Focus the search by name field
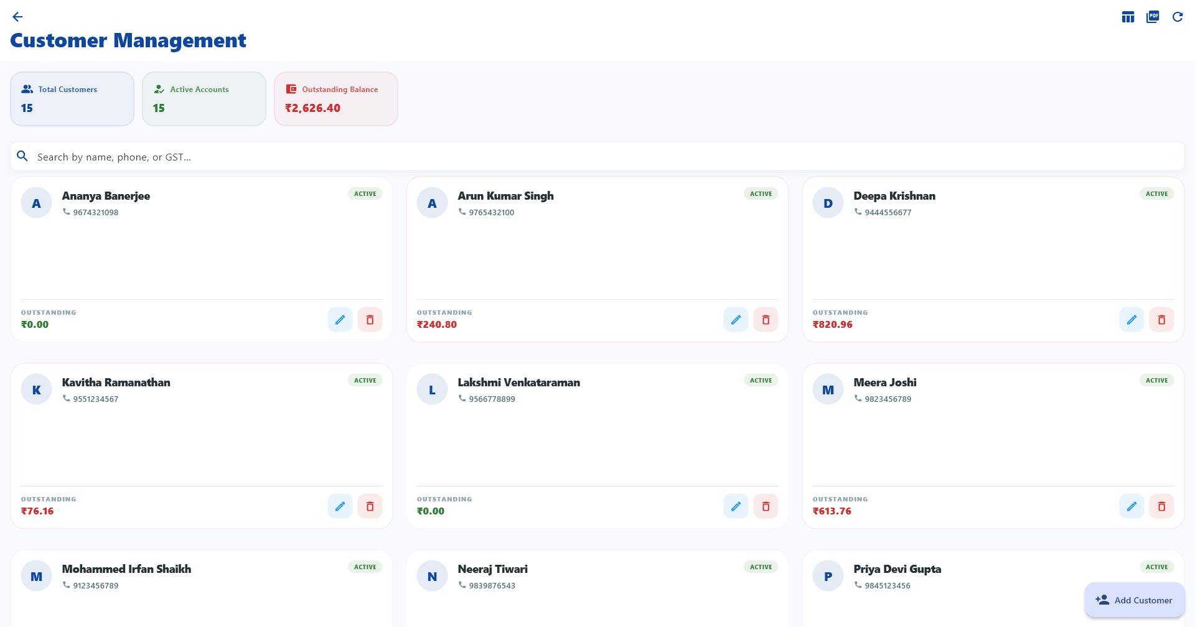Screen dimensions: 1195x627 [x=597, y=156]
